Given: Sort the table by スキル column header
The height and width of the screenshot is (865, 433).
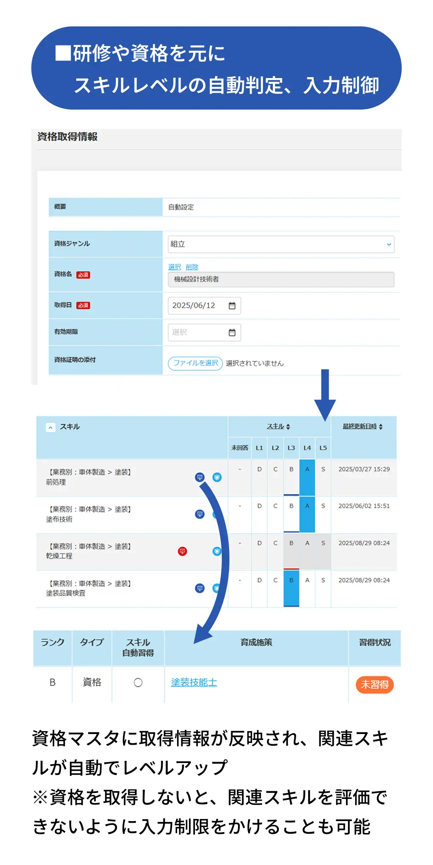Looking at the screenshot, I should 278,427.
